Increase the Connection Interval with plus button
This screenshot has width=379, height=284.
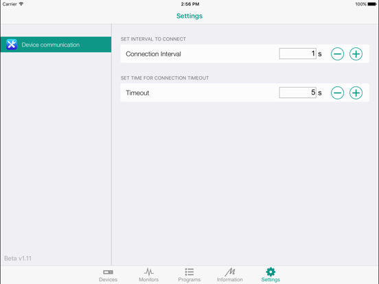coord(356,54)
